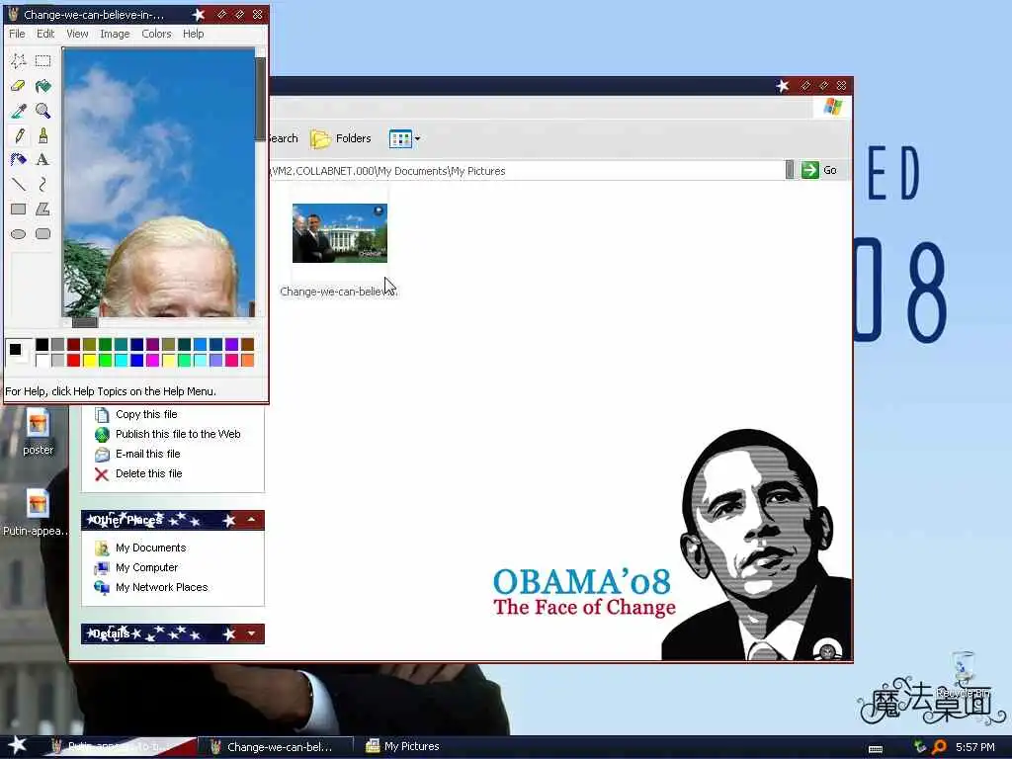Image resolution: width=1012 pixels, height=759 pixels.
Task: Switch to Change-we-can-bel taskbar button
Action: (x=275, y=747)
